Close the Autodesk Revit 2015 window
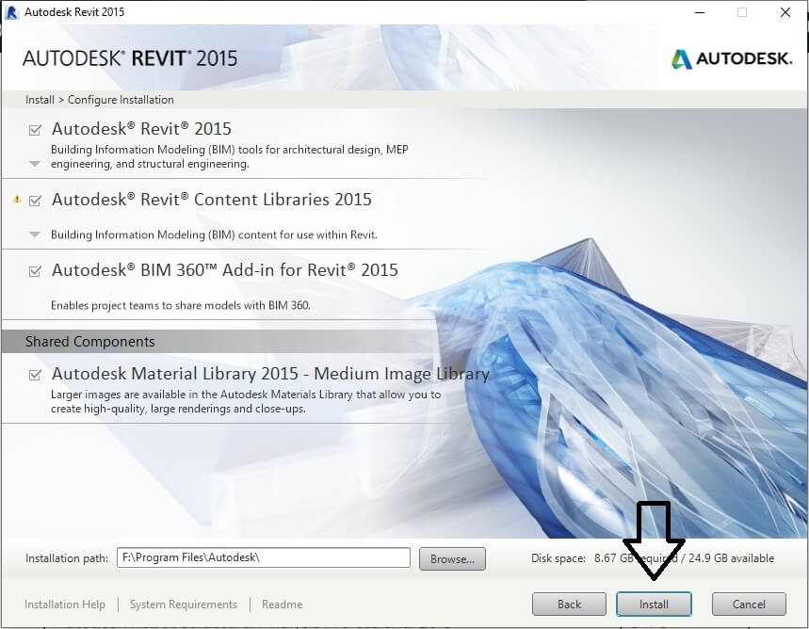Viewport: 809px width, 629px height. tap(785, 12)
